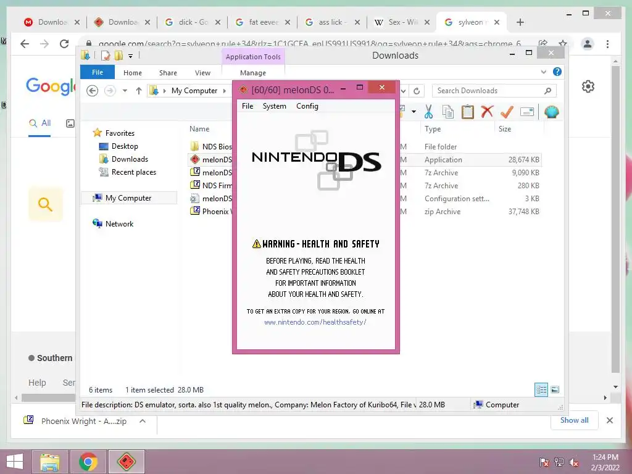632x474 pixels.
Task: Click Show all downloads button
Action: [575, 420]
